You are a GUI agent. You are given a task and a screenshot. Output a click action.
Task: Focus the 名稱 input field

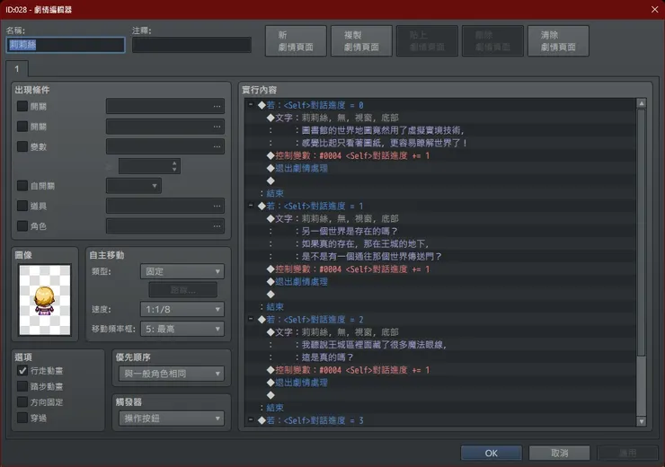click(x=66, y=45)
